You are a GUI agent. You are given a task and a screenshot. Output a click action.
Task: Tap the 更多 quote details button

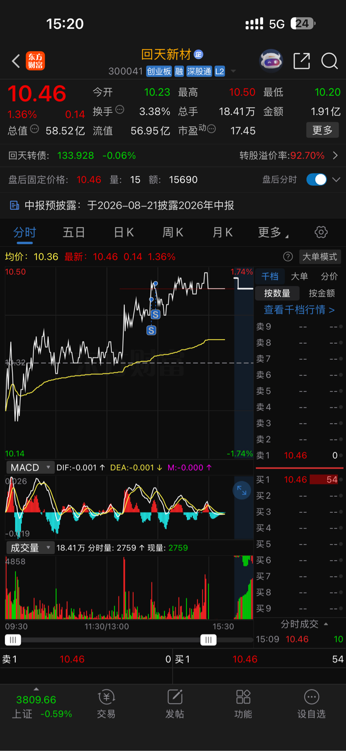[323, 130]
